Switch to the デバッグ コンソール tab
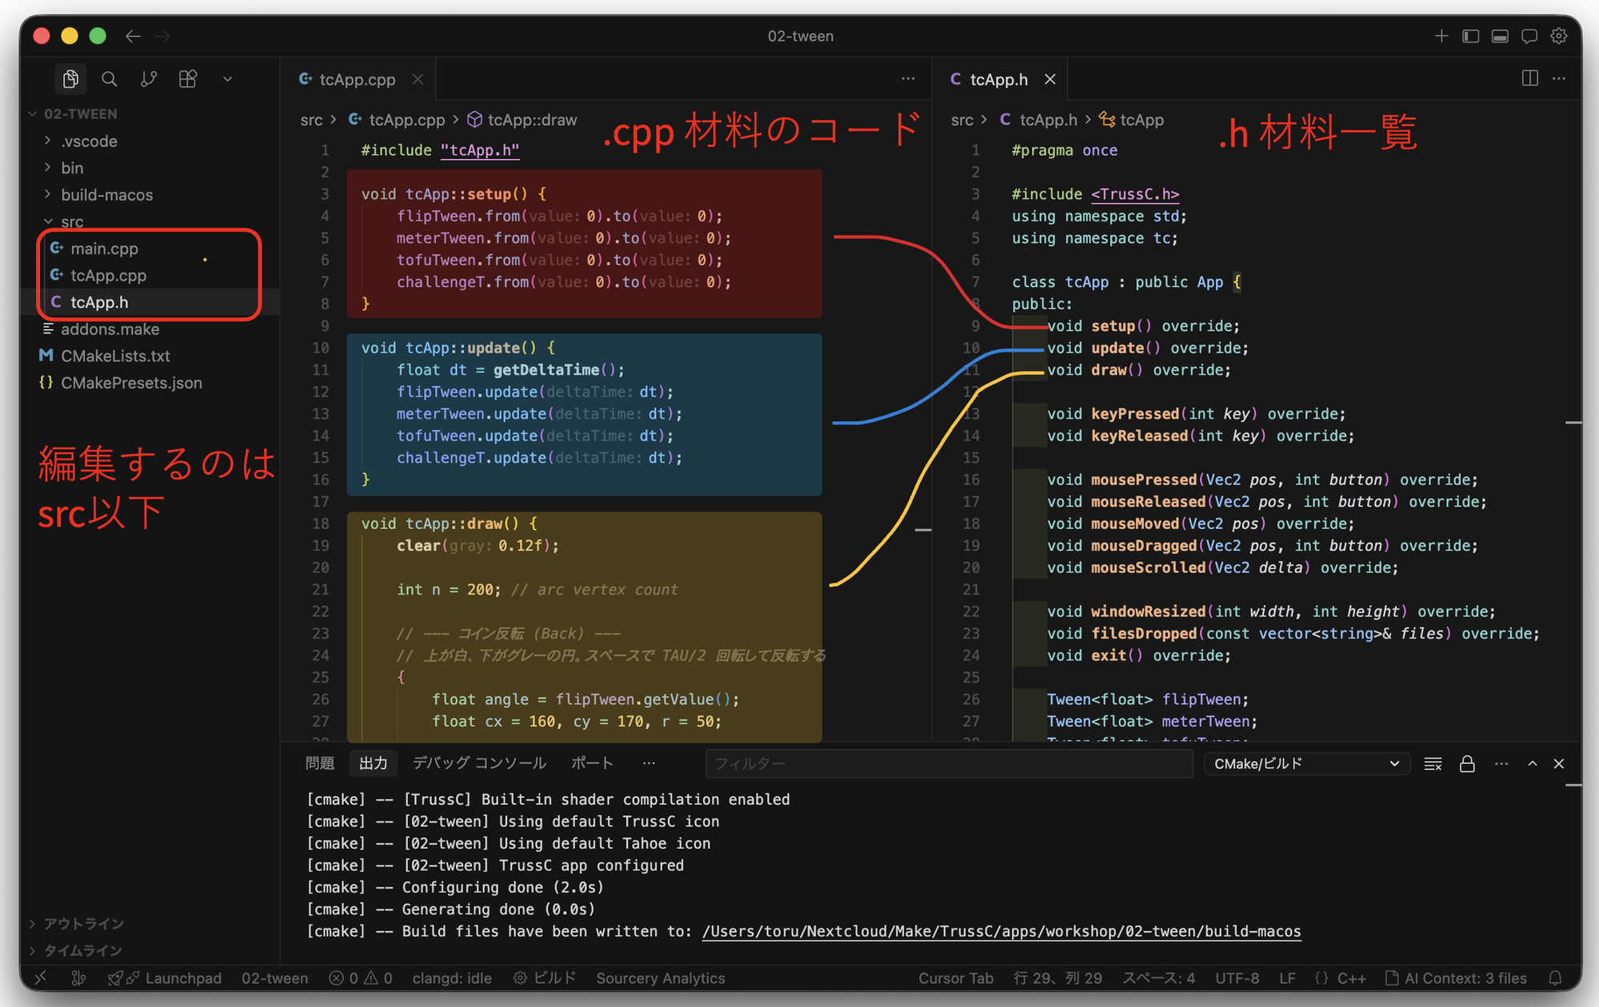 (x=478, y=763)
